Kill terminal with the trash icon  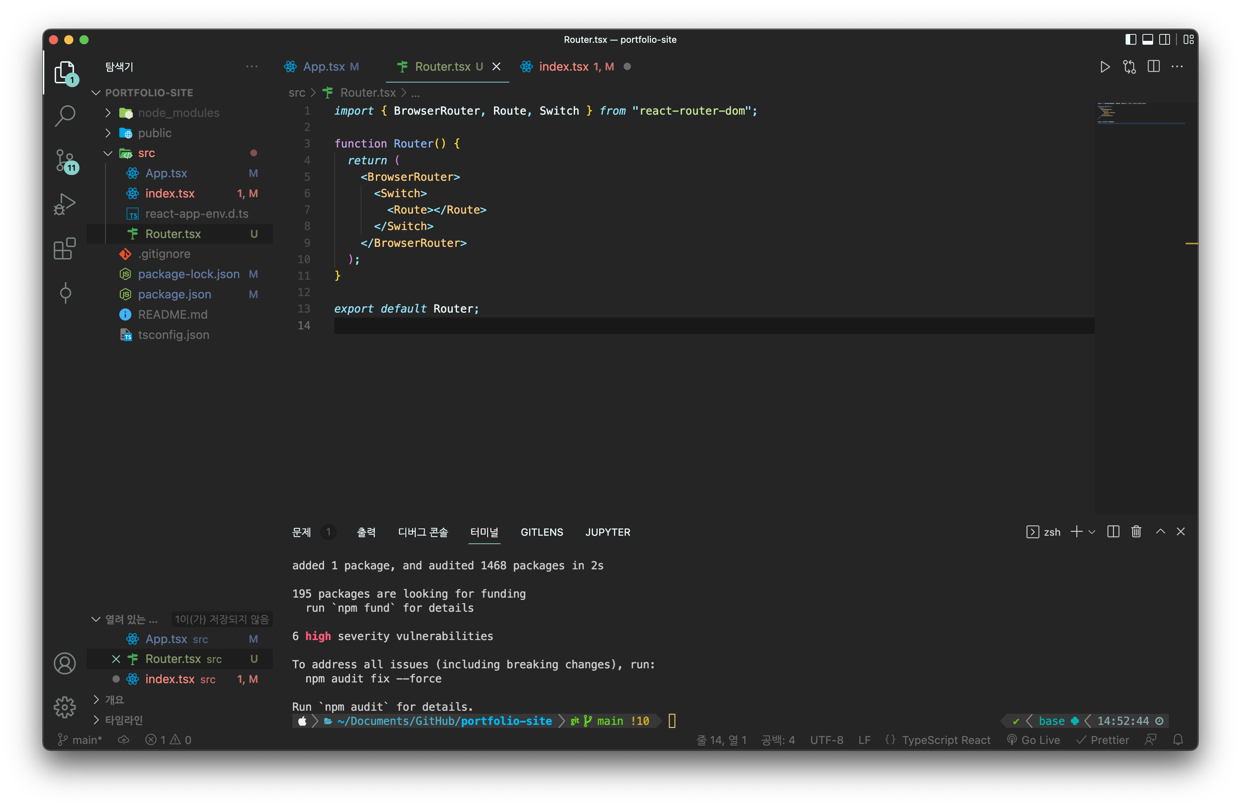pos(1136,532)
